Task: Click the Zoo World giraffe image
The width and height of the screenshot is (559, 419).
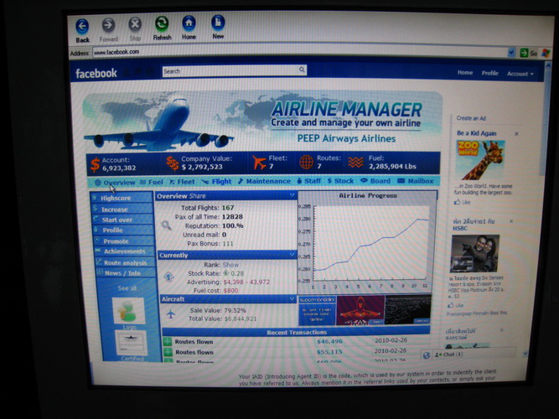Action: (x=480, y=159)
